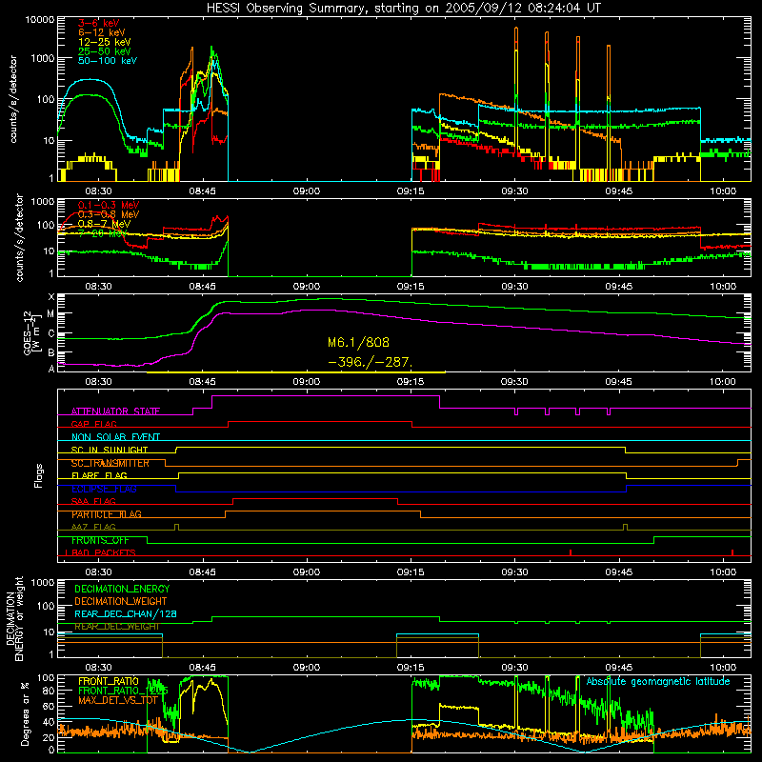Image resolution: width=762 pixels, height=762 pixels.
Task: Click the 09:30 time tick under GOES panel
Action: 514,382
